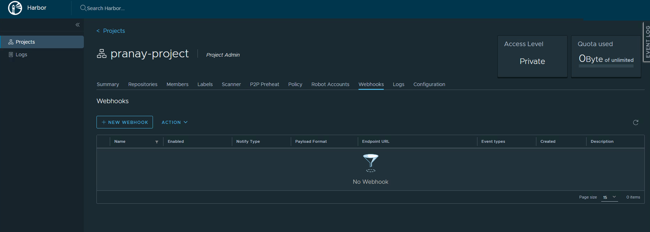Click the search magnifier icon
The image size is (650, 232).
pyautogui.click(x=83, y=8)
